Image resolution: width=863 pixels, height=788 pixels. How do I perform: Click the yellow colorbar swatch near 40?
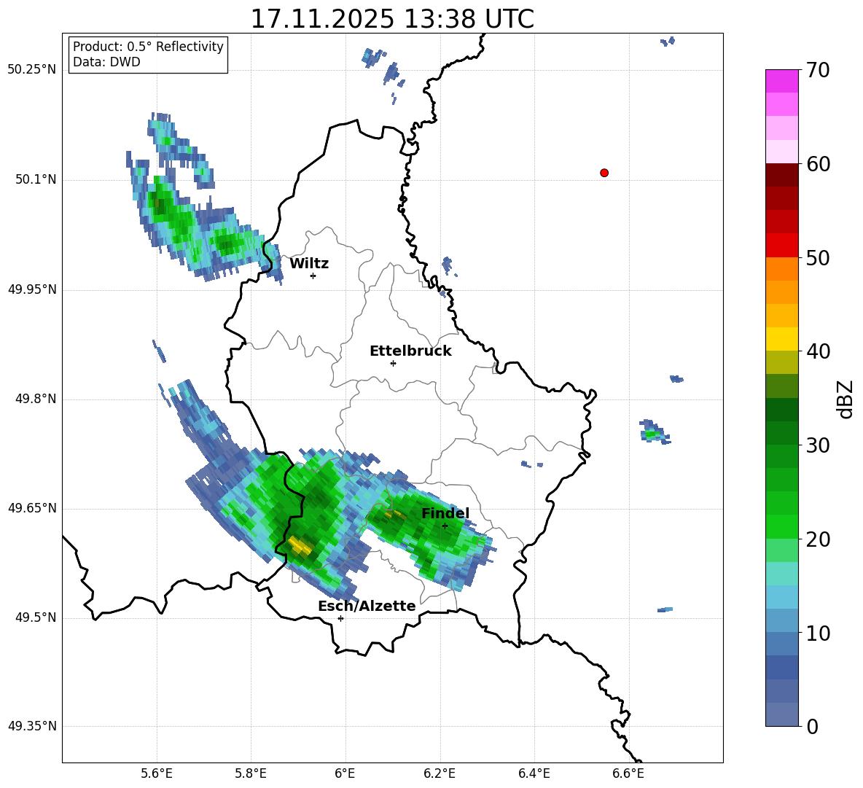coord(781,339)
